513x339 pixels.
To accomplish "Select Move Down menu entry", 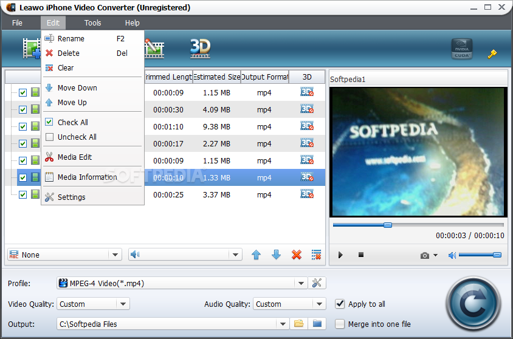I will coord(92,87).
